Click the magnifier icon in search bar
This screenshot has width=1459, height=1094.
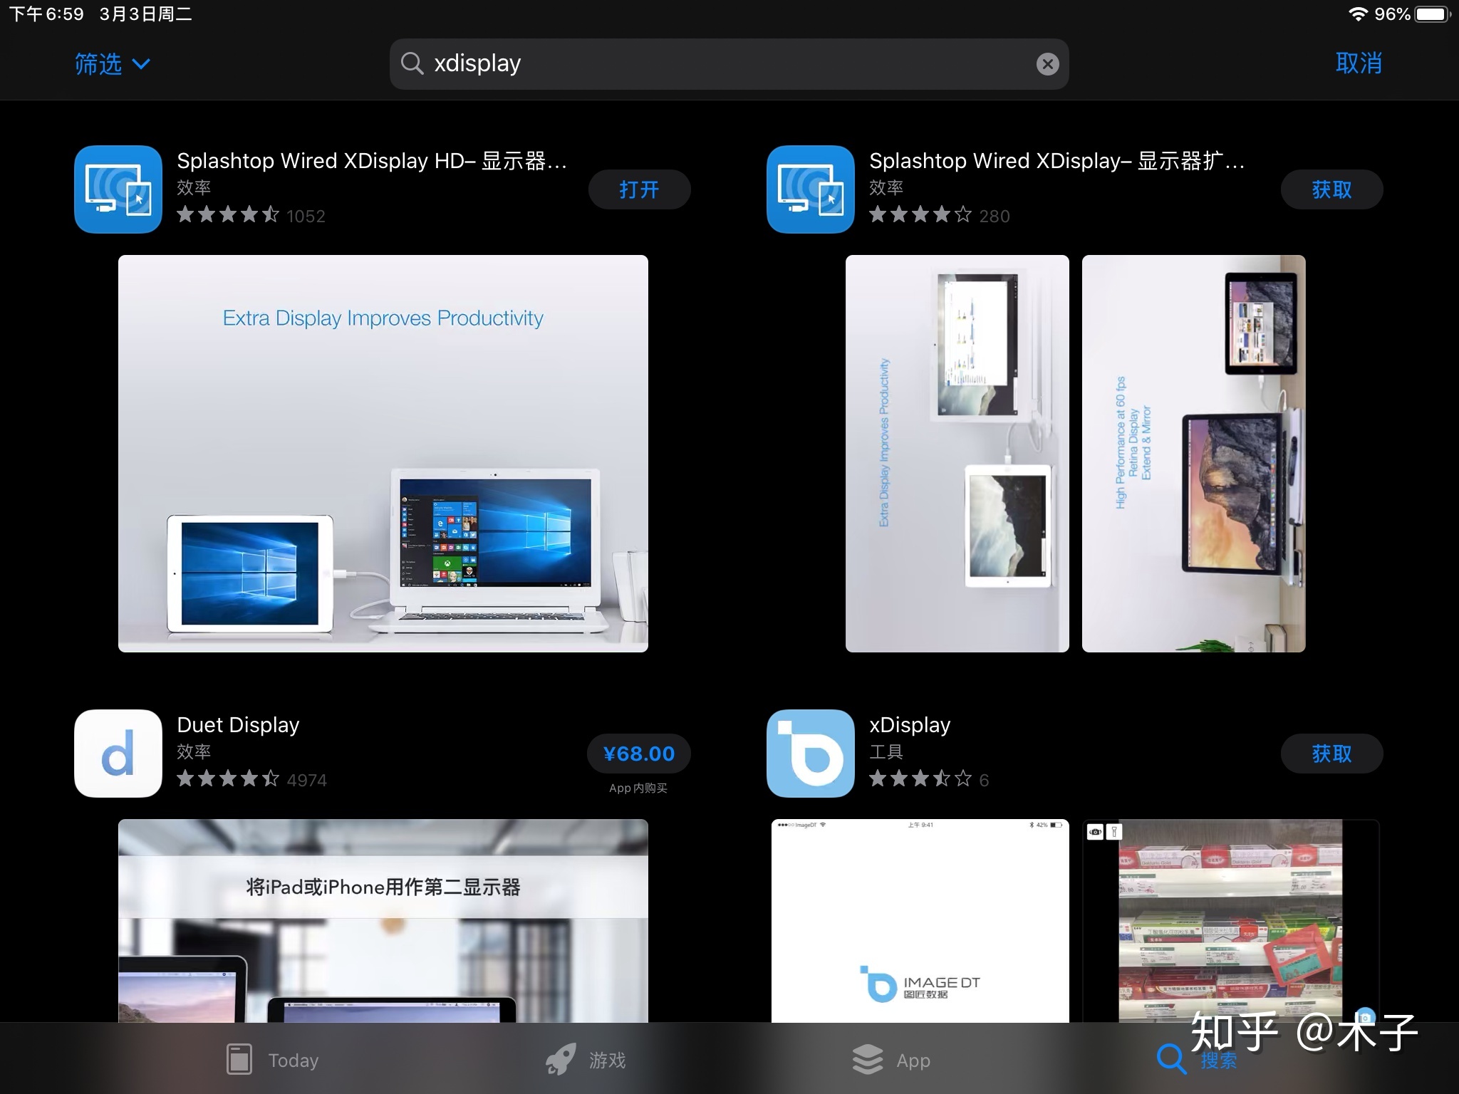coord(412,63)
